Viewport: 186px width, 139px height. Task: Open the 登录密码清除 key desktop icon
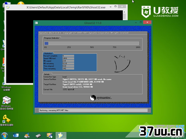click(x=7, y=120)
